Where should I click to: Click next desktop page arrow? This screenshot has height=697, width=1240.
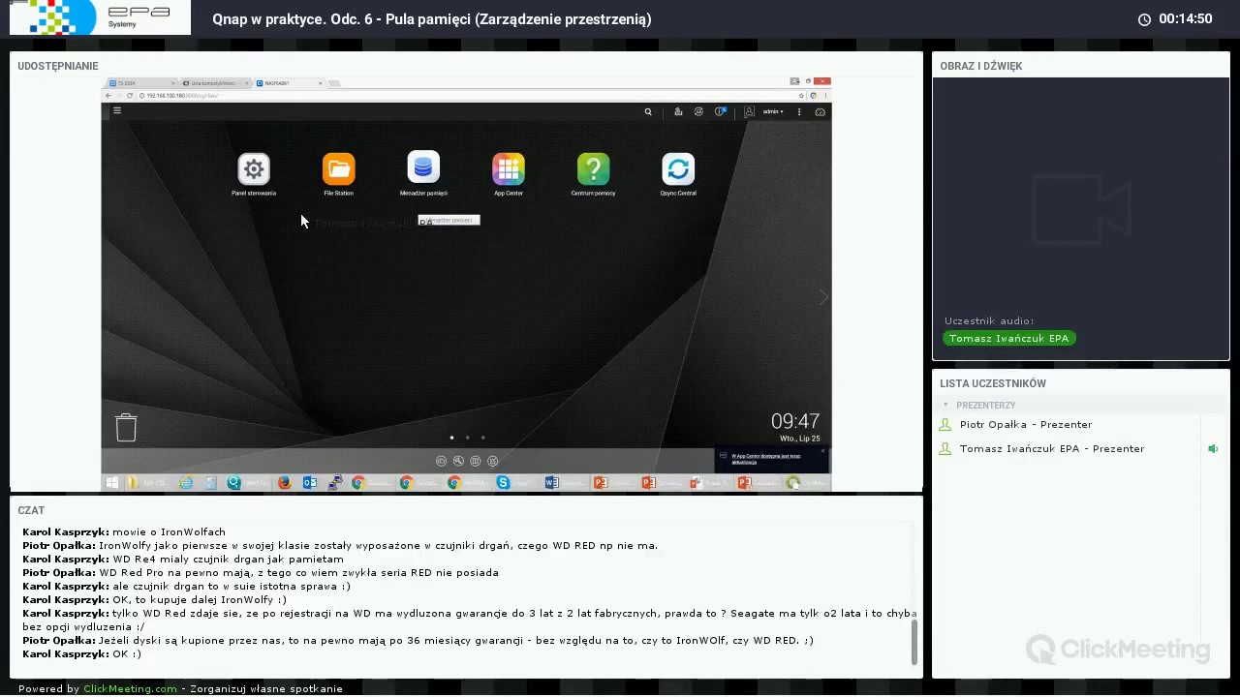tap(823, 297)
